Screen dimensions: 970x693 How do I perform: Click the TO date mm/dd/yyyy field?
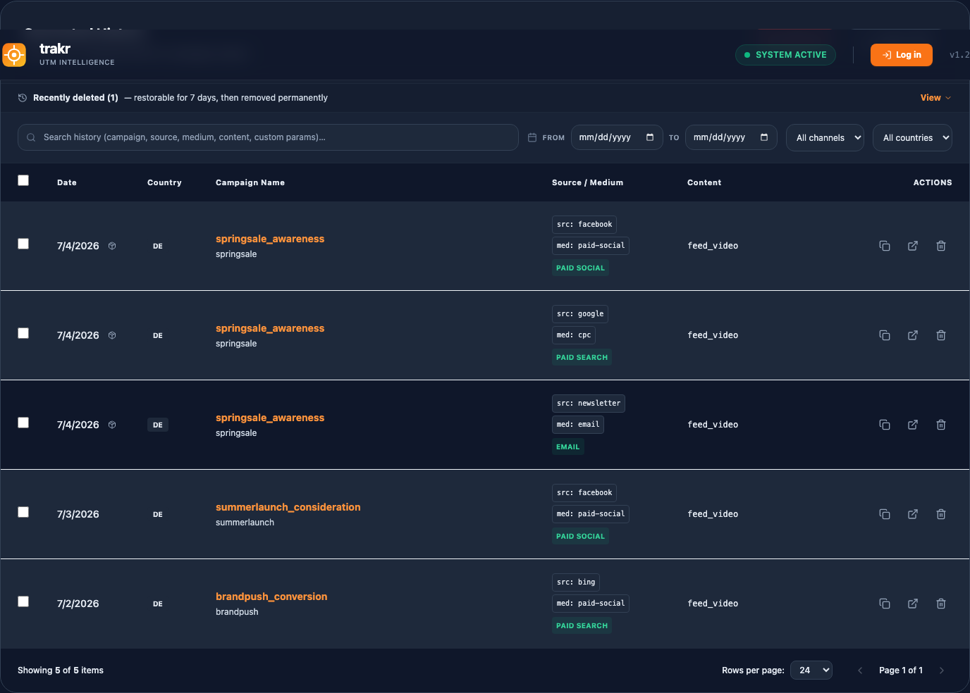731,137
